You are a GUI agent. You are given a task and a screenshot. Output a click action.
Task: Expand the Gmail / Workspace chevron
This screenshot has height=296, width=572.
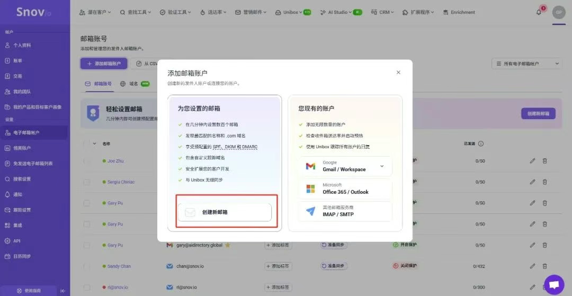(382, 166)
